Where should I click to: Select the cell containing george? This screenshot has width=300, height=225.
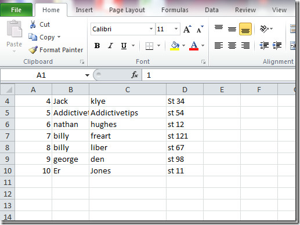coord(71,159)
